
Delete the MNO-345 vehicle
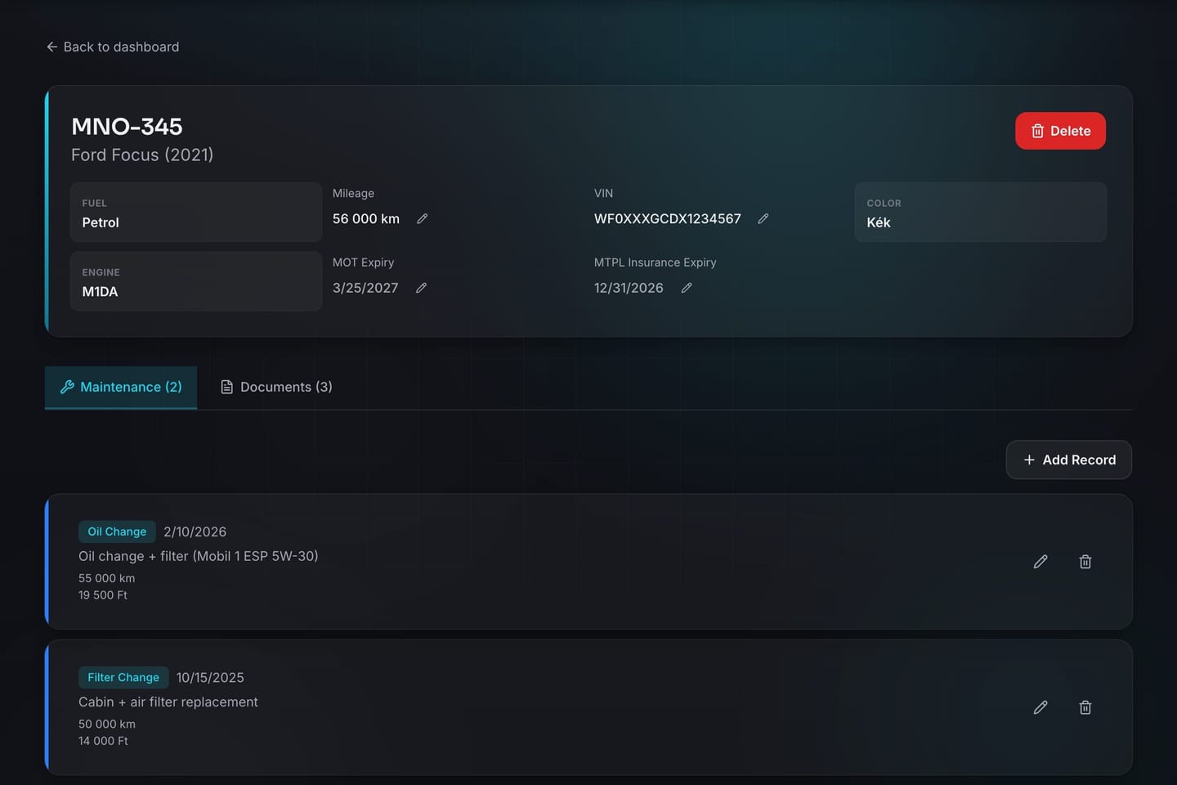(1060, 131)
